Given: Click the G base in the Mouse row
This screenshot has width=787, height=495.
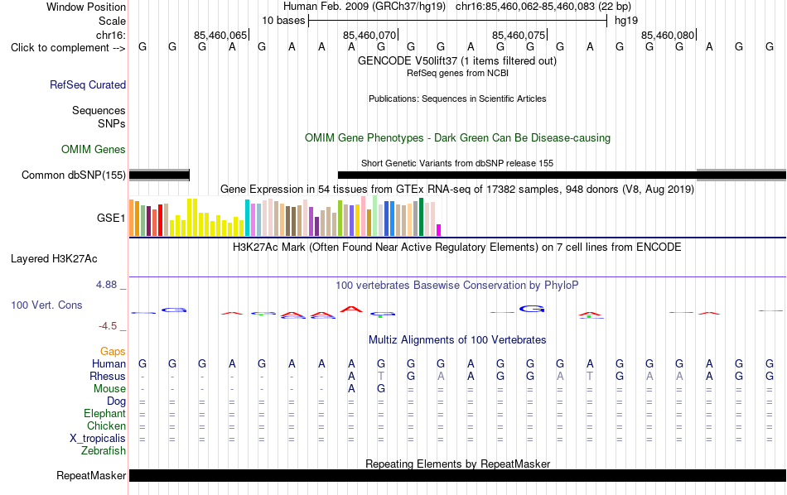Looking at the screenshot, I should pos(381,389).
